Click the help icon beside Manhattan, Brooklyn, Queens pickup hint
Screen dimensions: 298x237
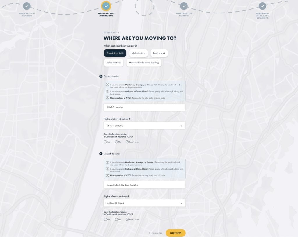click(107, 85)
